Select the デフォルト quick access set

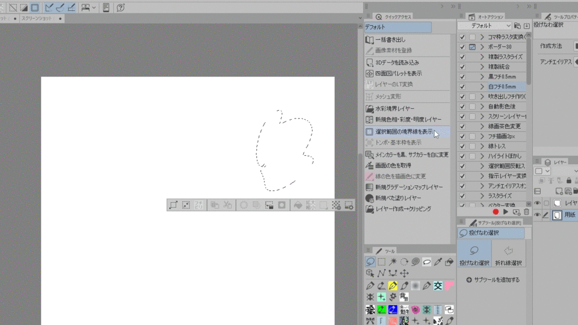tap(398, 27)
